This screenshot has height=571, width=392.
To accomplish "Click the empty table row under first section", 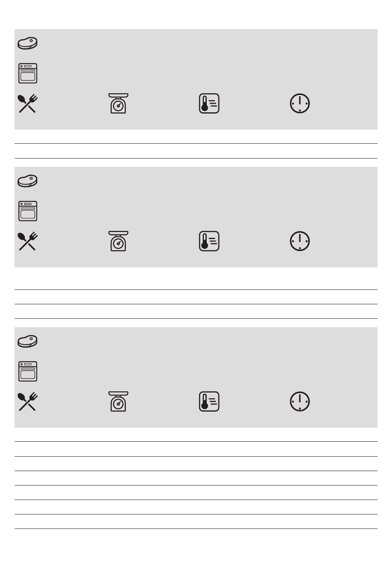I will [x=196, y=151].
